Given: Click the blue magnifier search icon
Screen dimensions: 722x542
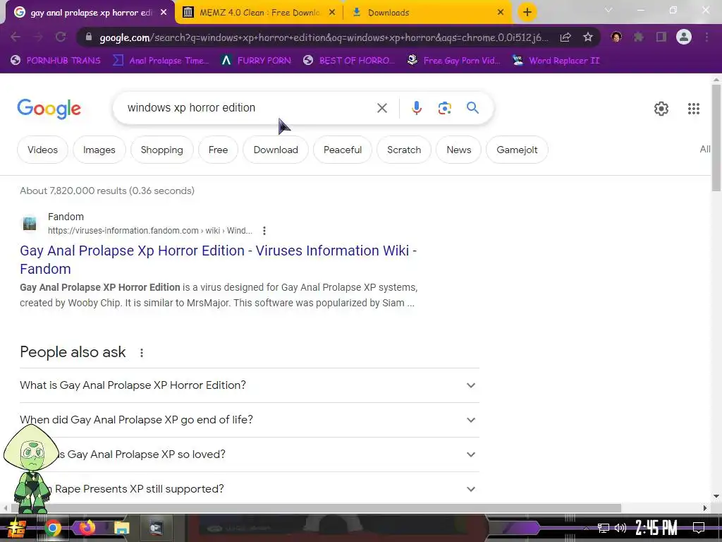Looking at the screenshot, I should pos(472,108).
